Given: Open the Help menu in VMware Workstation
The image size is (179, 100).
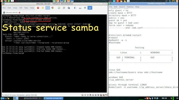Looking at the screenshot, I should coord(32,8).
